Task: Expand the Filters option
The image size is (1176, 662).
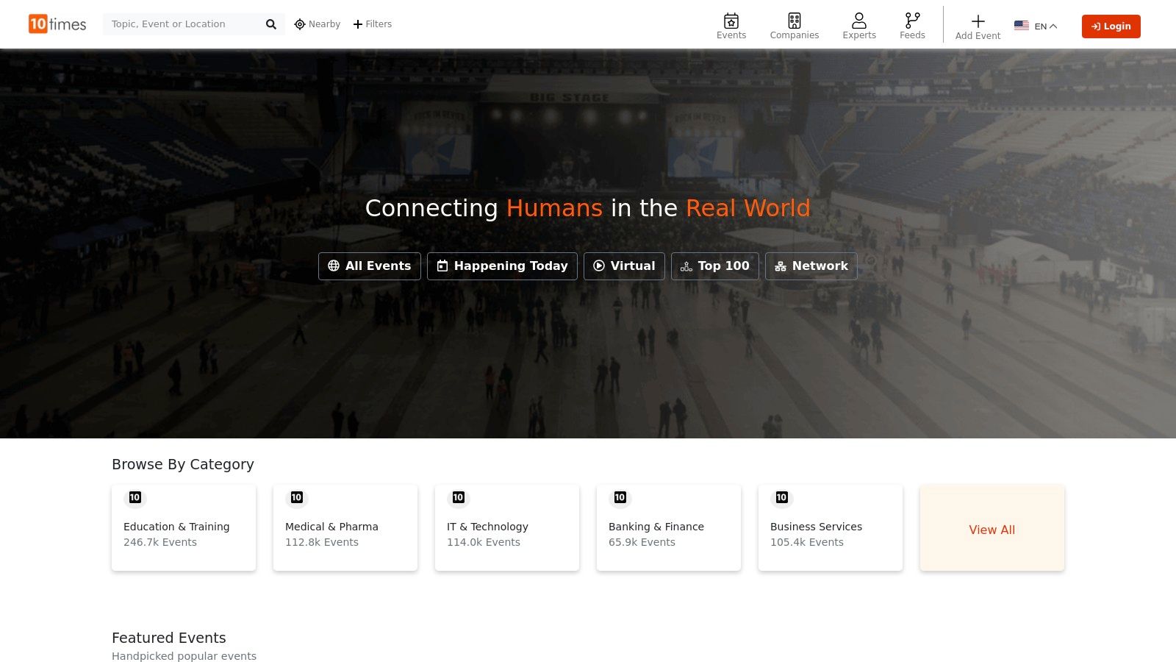Action: click(373, 24)
